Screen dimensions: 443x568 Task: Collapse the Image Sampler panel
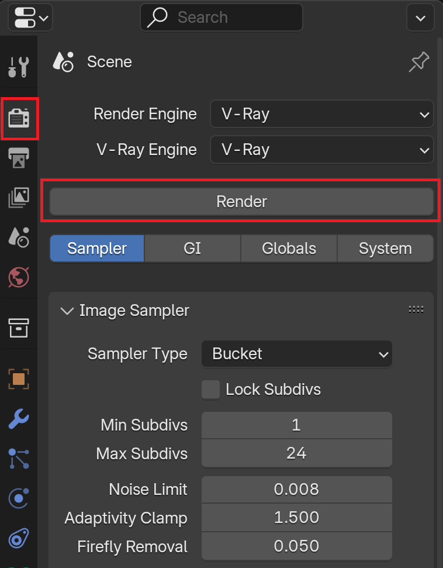(x=67, y=311)
